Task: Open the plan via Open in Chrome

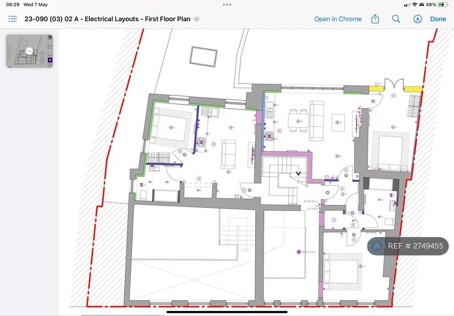Action: (x=338, y=19)
